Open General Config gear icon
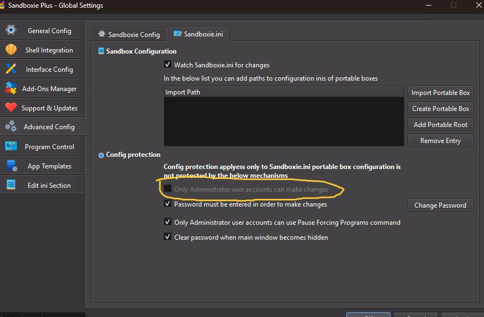Viewport: 484px width, 317px height. coord(11,30)
